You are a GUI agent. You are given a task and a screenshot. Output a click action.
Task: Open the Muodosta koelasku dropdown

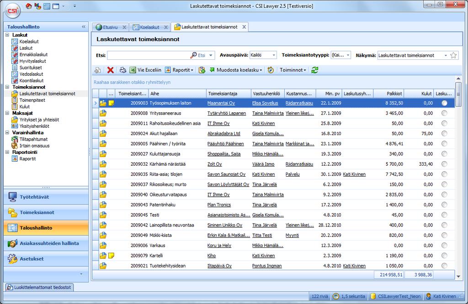[236, 70]
